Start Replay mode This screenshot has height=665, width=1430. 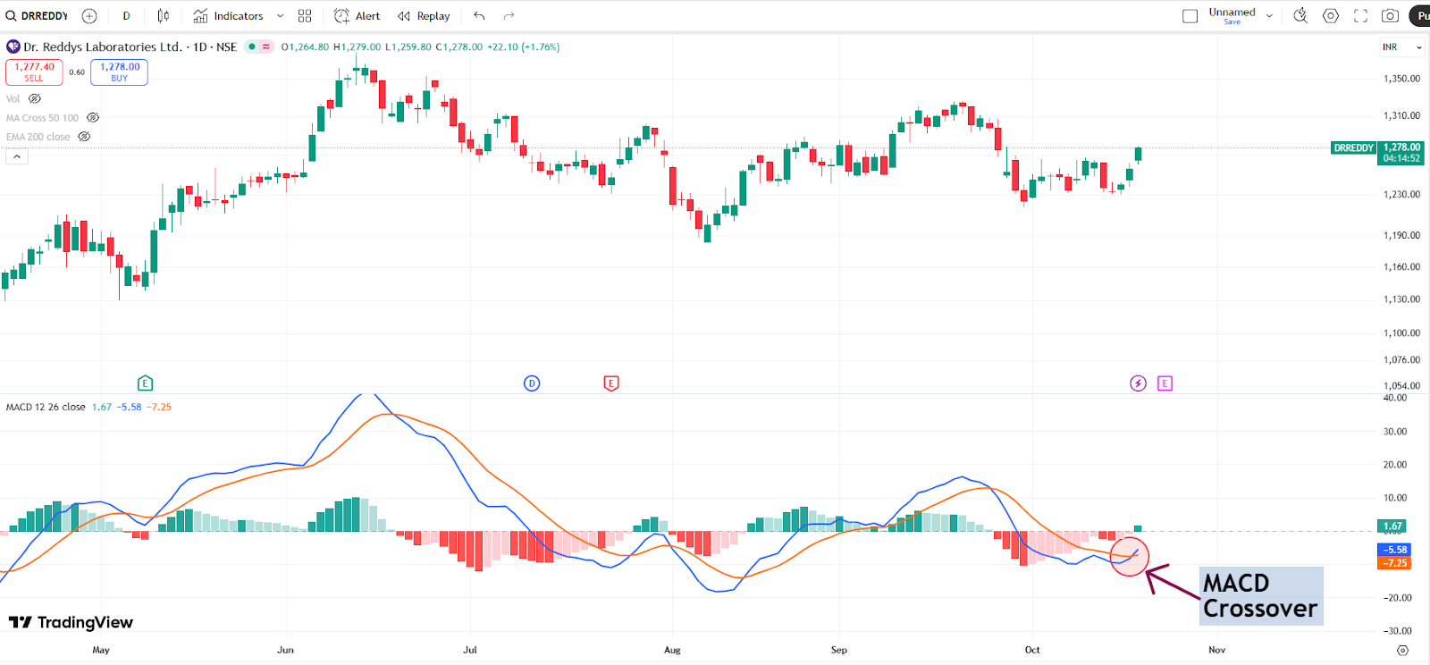pos(424,16)
